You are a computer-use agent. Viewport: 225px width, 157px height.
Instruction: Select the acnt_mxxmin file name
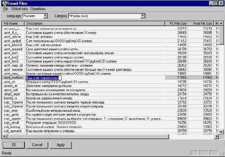point(13,70)
